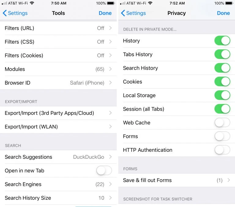Screen dimensions: 235x207
Task: Open Export/Import (3rd Party Apps/Cloud)
Action: (58, 113)
